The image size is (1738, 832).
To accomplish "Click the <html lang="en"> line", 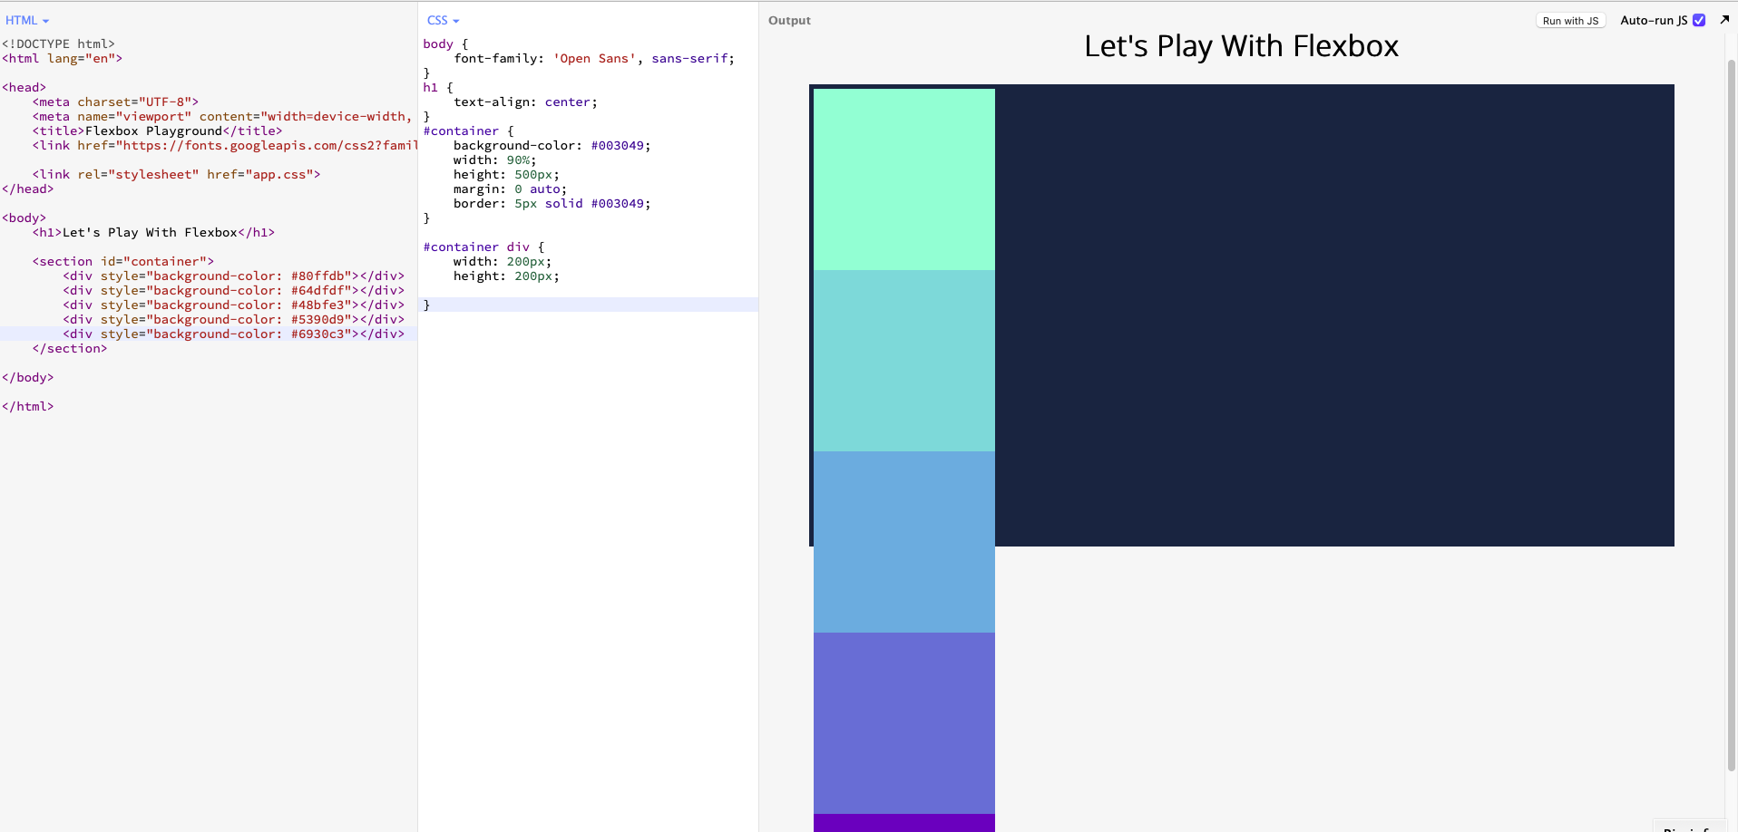I will coord(62,58).
